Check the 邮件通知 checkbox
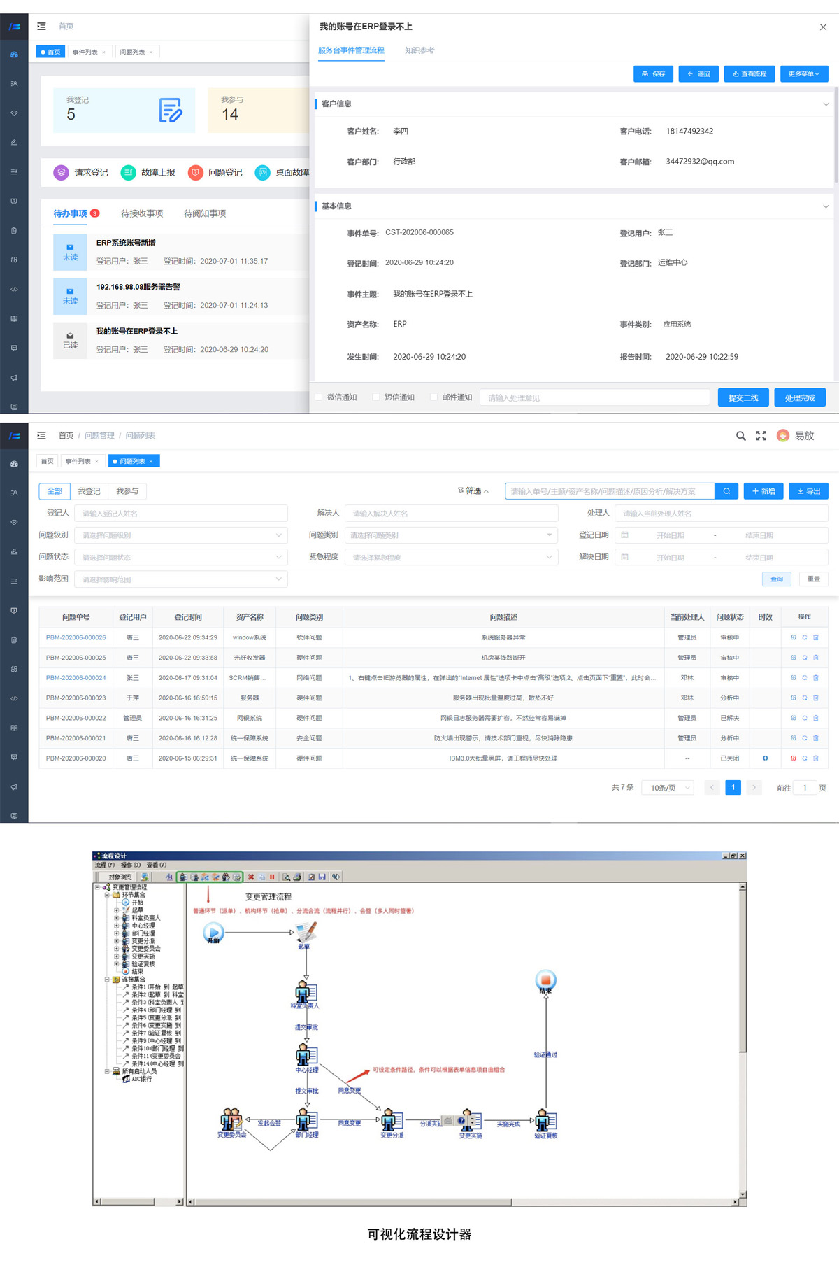Viewport: 839px width, 1272px height. click(433, 397)
